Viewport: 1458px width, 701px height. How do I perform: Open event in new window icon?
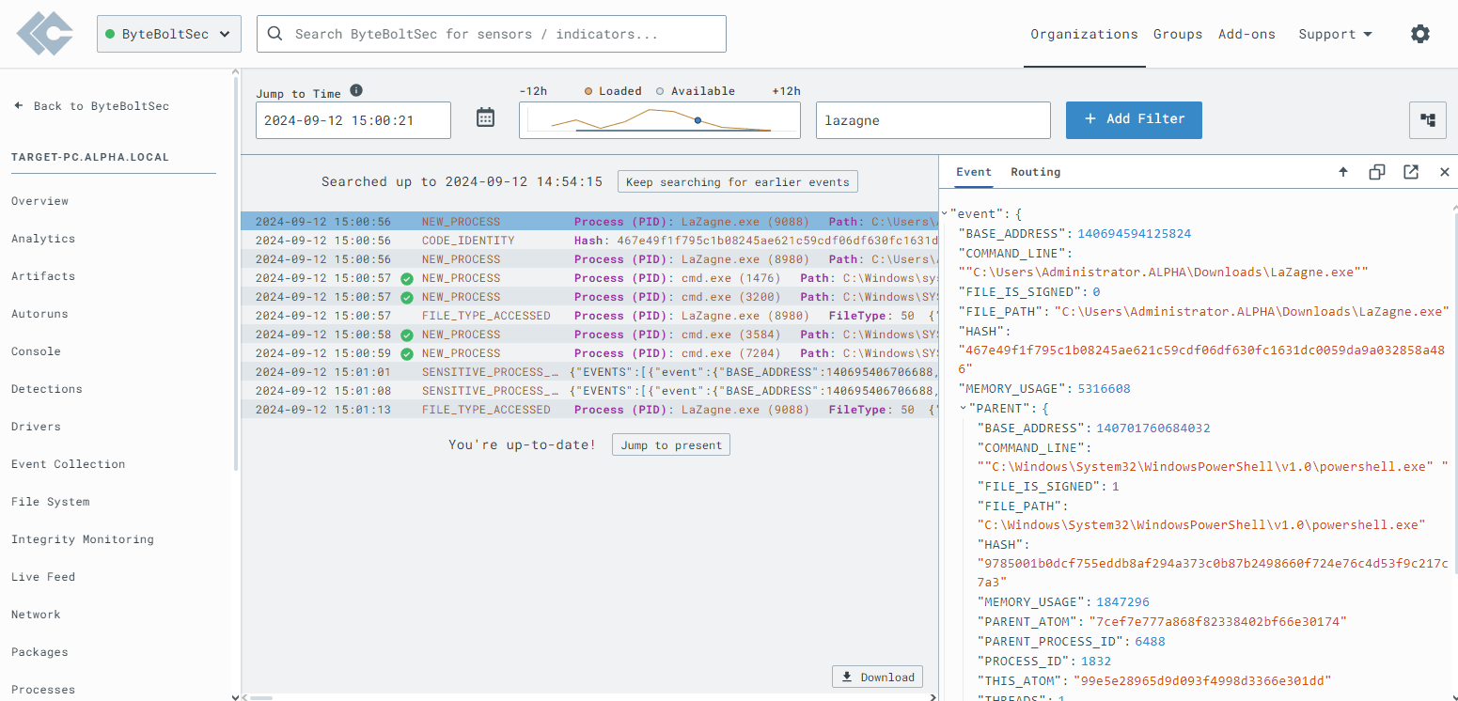1411,172
